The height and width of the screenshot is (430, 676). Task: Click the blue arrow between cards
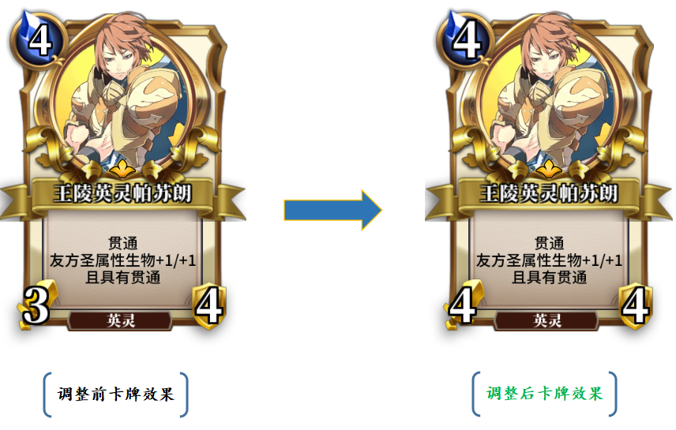(332, 210)
